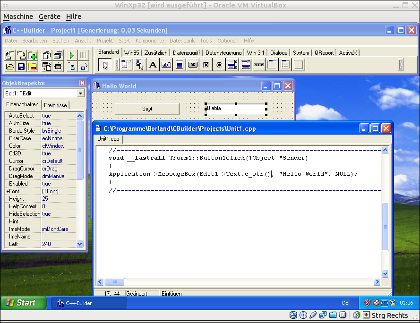
Task: Select the ScrollBar component
Action: [259, 65]
